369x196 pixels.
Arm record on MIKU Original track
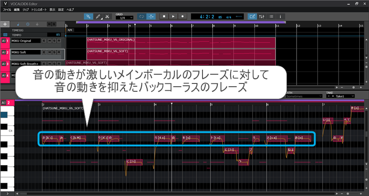coord(59,41)
